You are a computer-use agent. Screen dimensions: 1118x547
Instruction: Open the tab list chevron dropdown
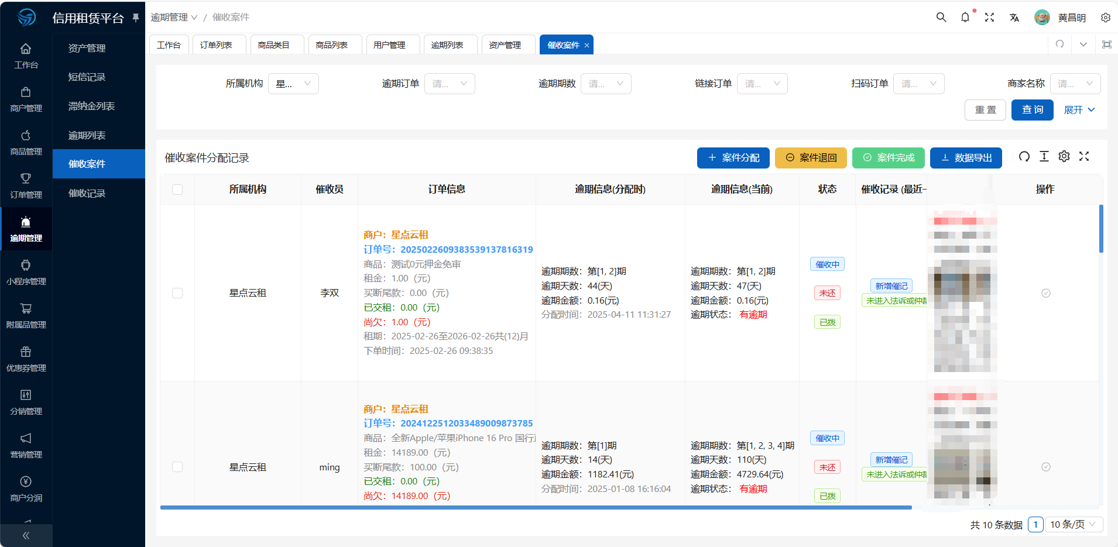coord(1083,44)
